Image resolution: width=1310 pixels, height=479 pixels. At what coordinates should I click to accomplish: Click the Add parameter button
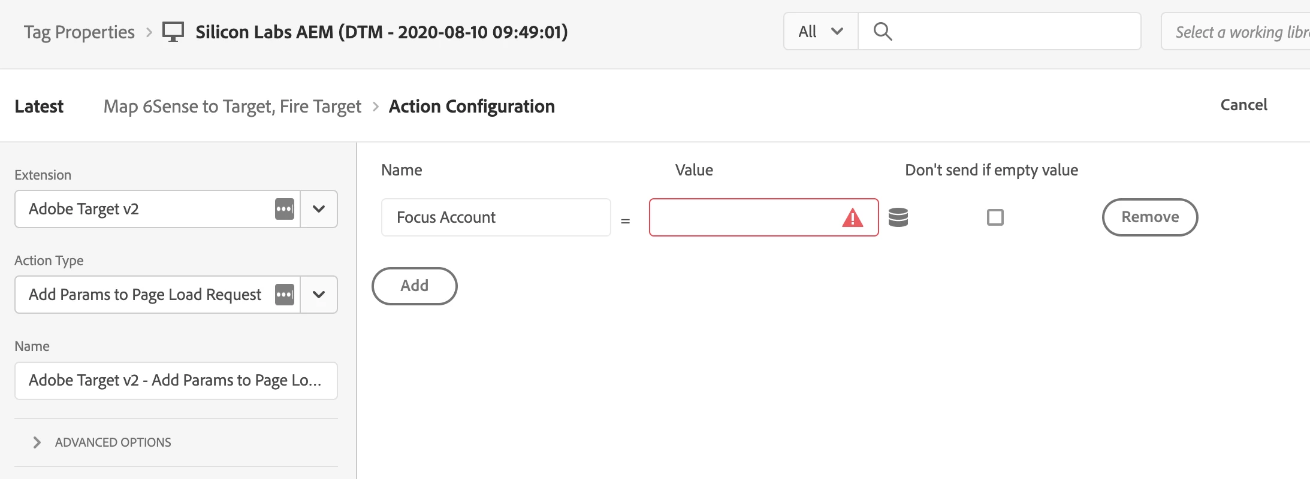point(415,286)
